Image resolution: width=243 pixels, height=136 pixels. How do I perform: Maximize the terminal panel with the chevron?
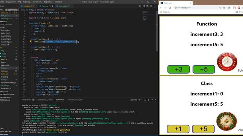[152, 100]
